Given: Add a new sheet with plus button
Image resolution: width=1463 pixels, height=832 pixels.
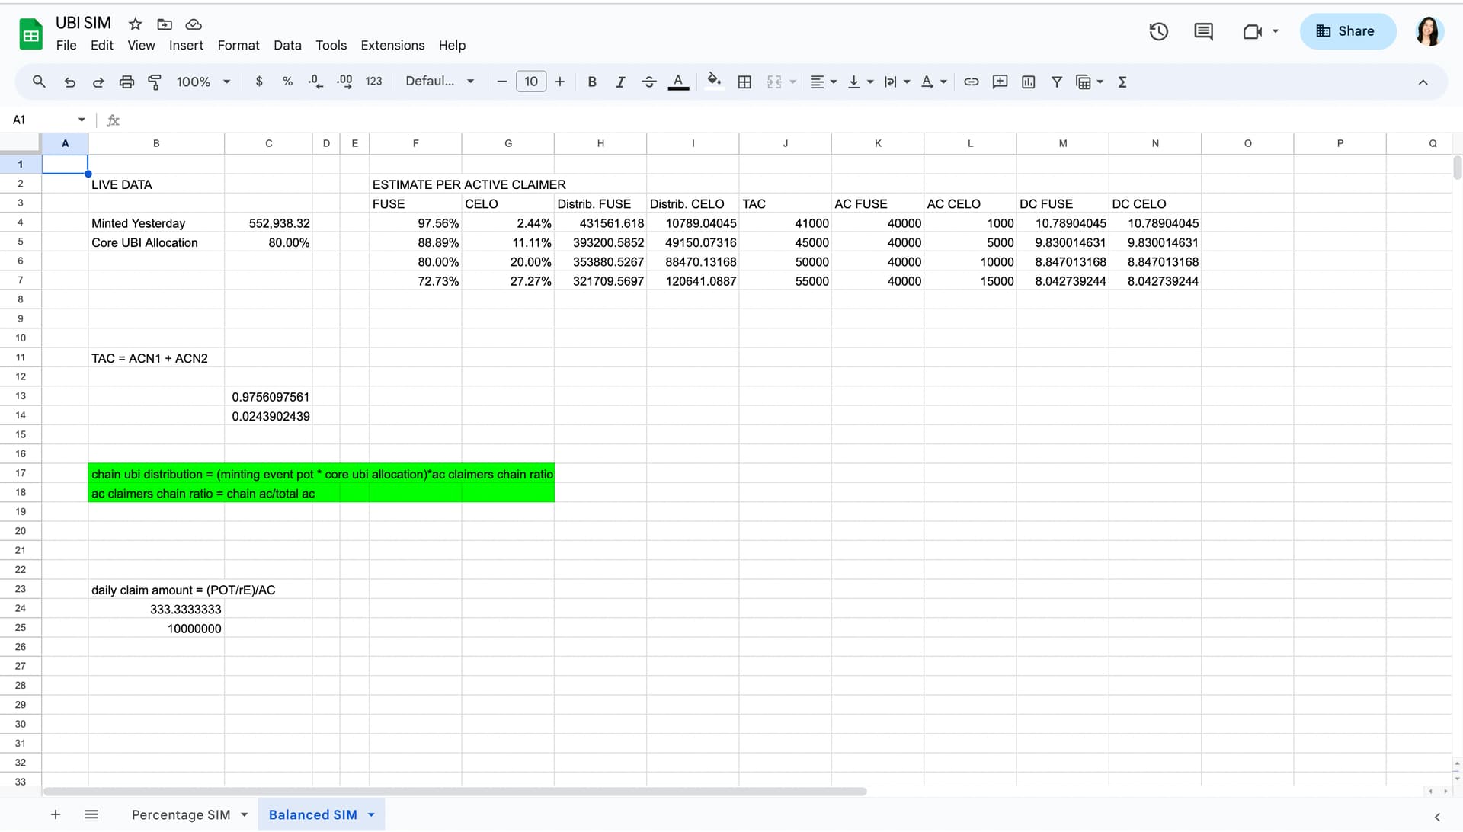Looking at the screenshot, I should (x=56, y=814).
